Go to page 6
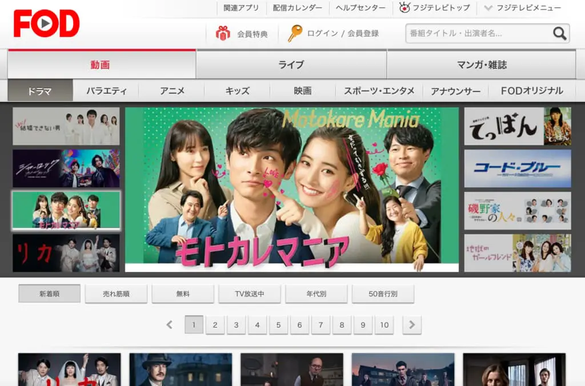 [299, 325]
